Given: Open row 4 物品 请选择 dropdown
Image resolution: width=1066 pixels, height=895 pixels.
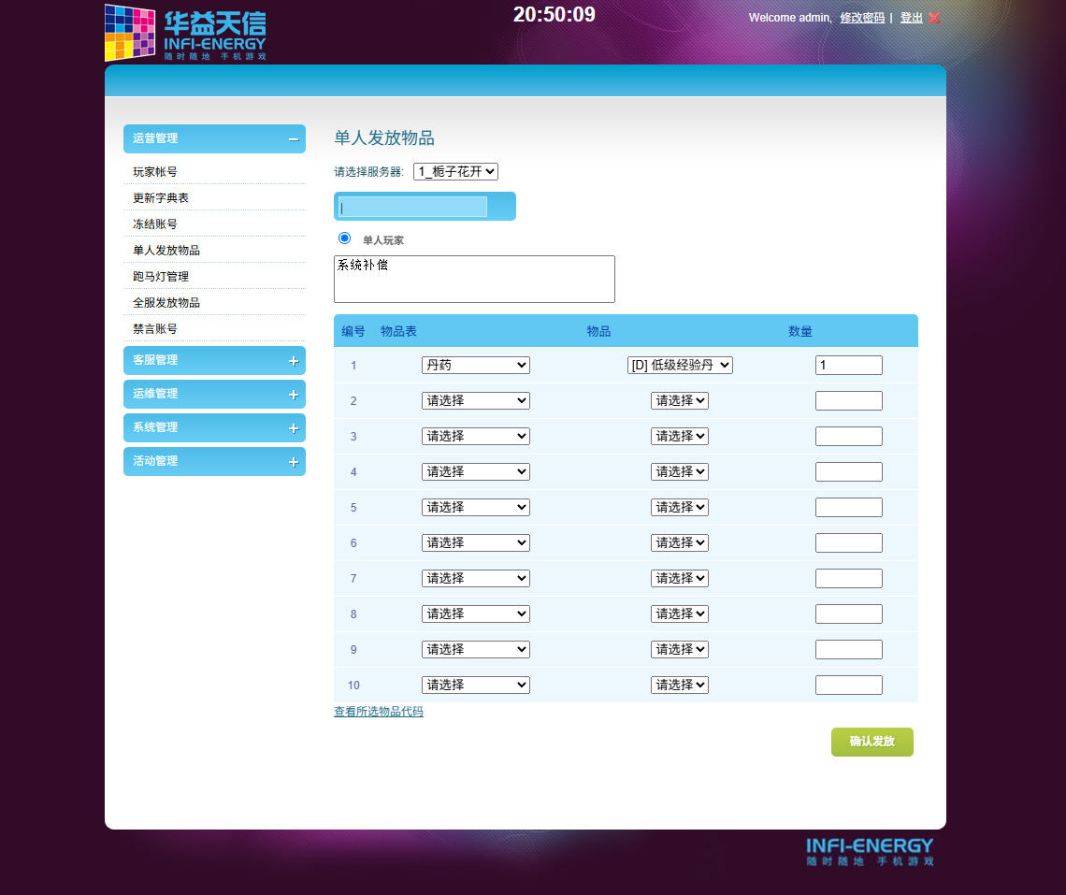Looking at the screenshot, I should point(680,471).
